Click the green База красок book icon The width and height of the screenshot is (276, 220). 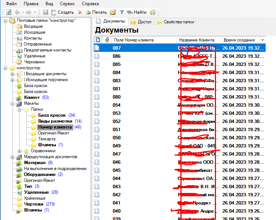tap(19, 86)
